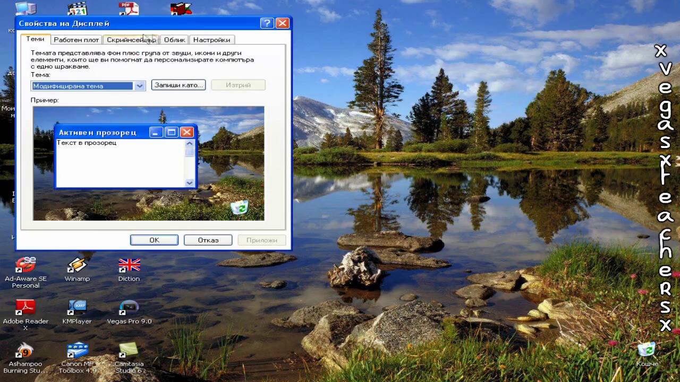Screen dimensions: 680x382
Task: Open the Ad-Aware SE Personal desktop icon
Action: (x=25, y=265)
